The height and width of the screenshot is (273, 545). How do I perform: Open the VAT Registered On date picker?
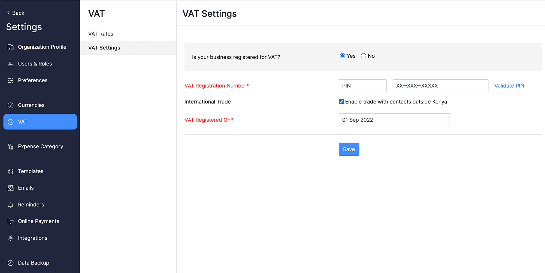click(x=394, y=120)
